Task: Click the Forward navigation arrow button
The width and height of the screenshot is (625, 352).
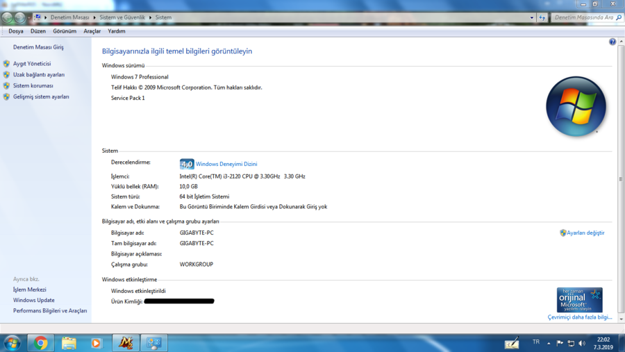Action: pyautogui.click(x=19, y=17)
